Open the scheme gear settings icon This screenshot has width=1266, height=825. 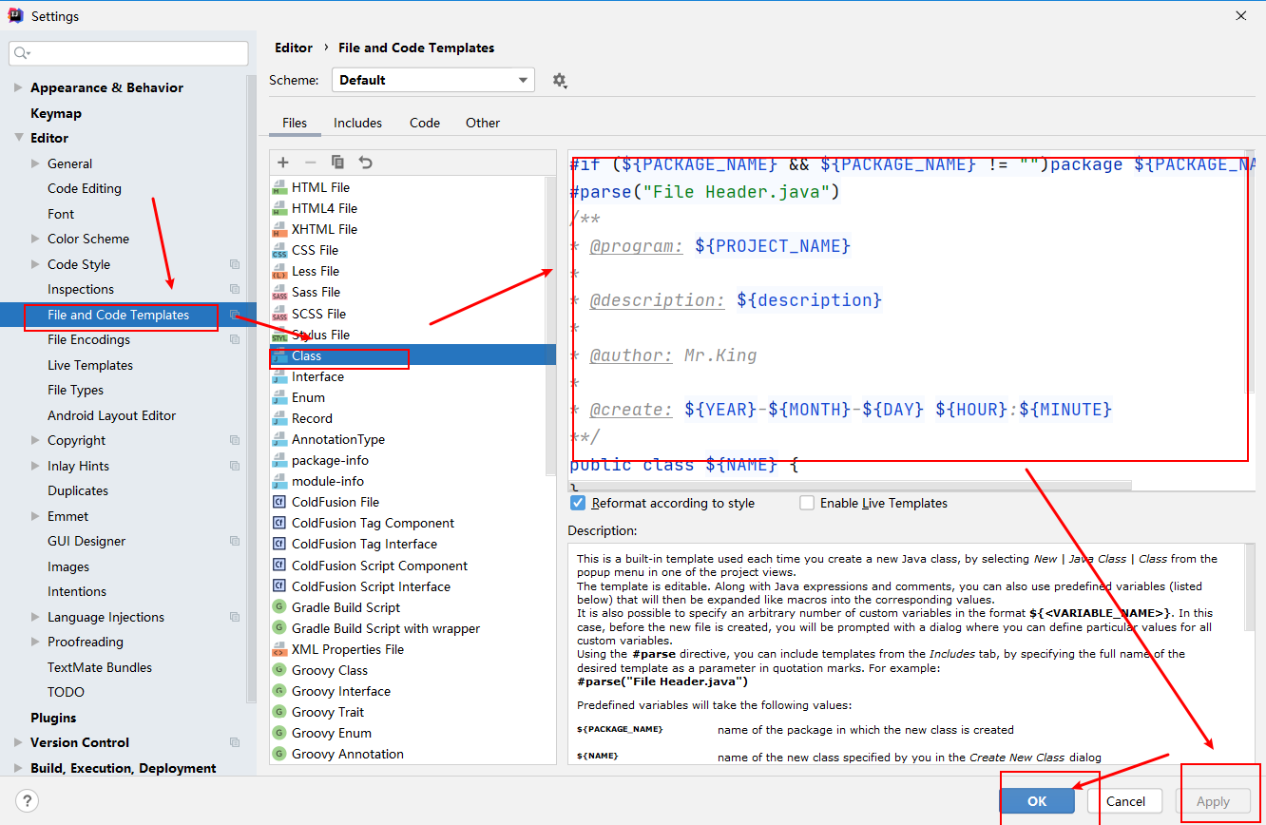560,80
